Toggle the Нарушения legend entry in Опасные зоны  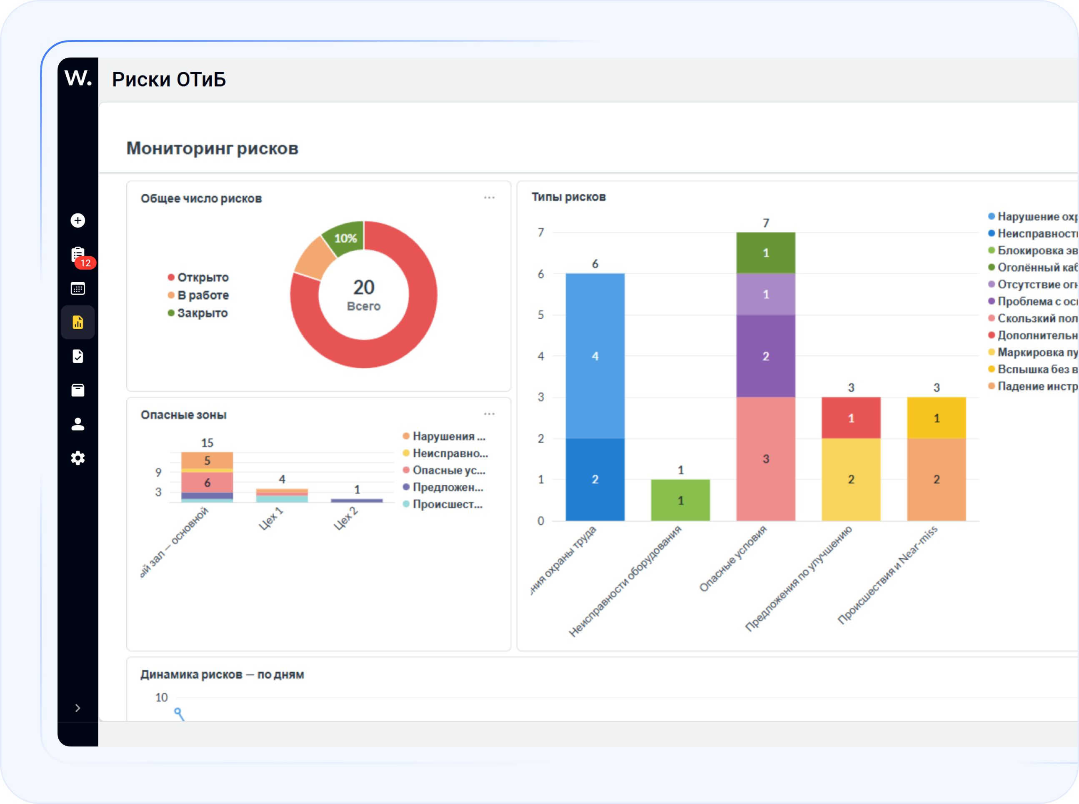(x=444, y=436)
